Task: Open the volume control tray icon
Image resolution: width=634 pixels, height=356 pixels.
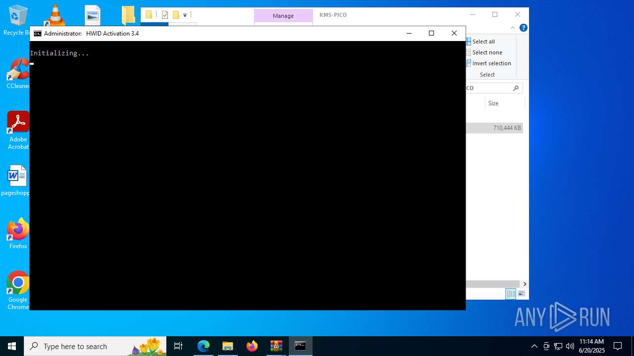Action: [570, 346]
